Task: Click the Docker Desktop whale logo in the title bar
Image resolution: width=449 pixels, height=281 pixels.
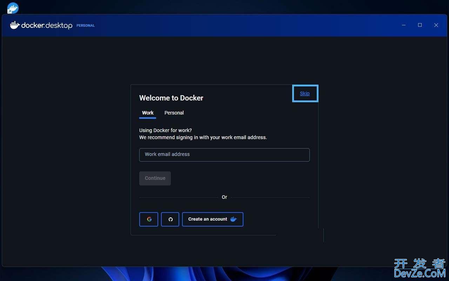Action: pyautogui.click(x=15, y=25)
